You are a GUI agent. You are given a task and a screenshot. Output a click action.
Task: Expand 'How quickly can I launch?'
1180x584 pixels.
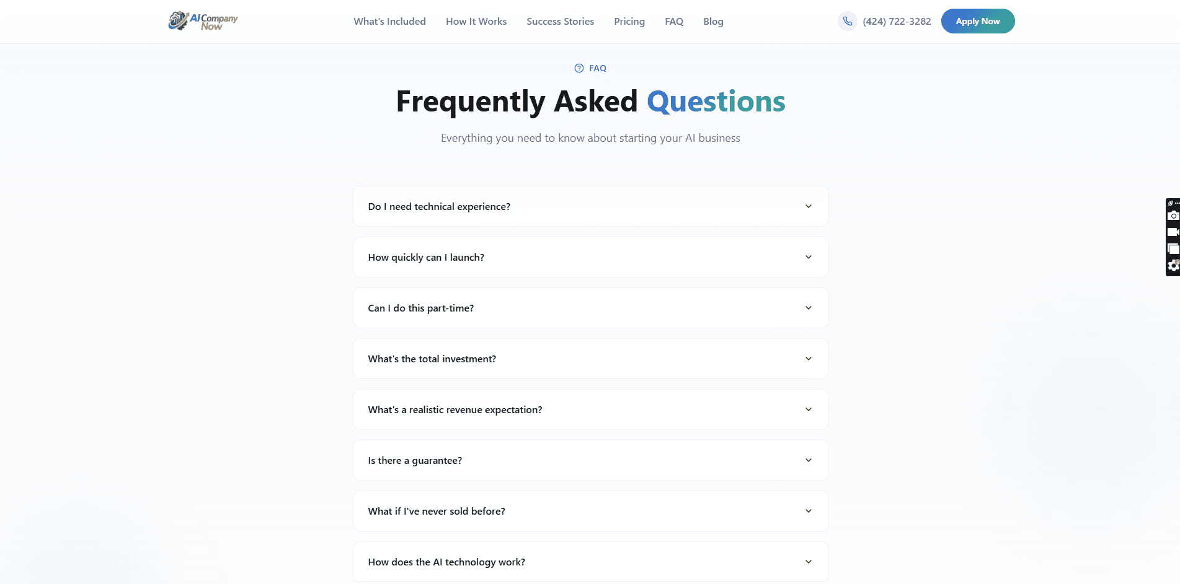tap(590, 257)
